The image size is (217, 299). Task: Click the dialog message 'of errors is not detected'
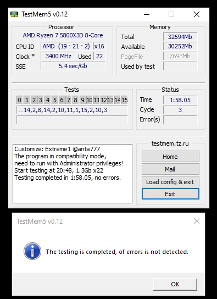pos(154,252)
